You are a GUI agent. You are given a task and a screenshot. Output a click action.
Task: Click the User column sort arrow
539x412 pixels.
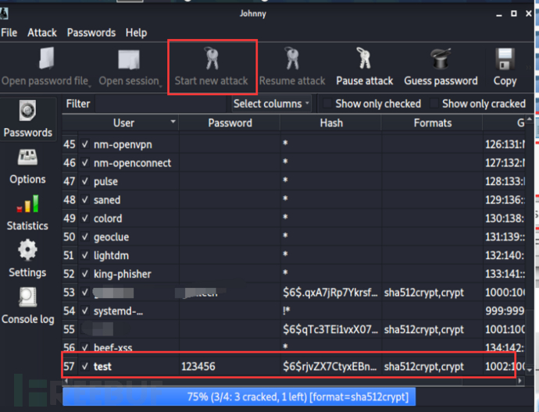pos(173,122)
